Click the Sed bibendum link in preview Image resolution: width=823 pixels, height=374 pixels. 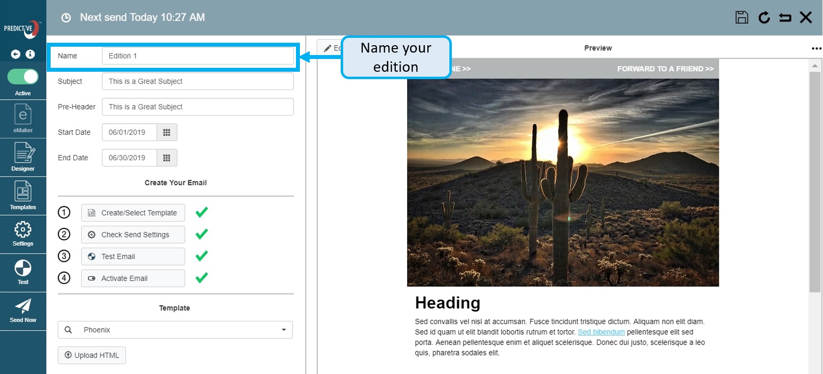pos(601,332)
